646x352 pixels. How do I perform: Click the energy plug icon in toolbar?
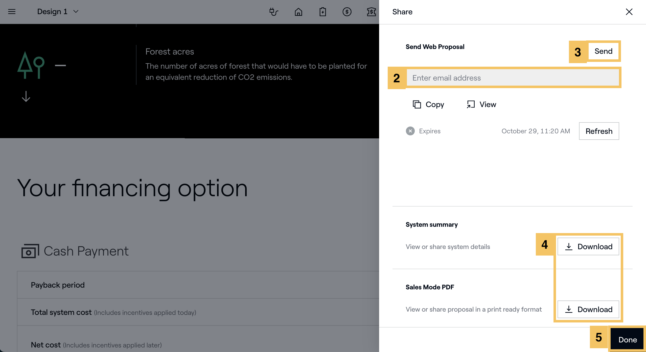click(274, 12)
